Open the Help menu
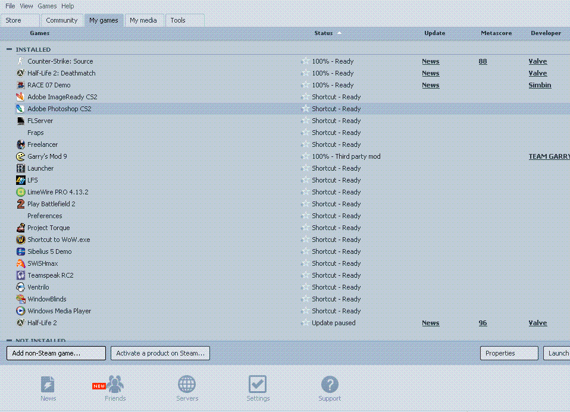The height and width of the screenshot is (412, 570). 67,6
